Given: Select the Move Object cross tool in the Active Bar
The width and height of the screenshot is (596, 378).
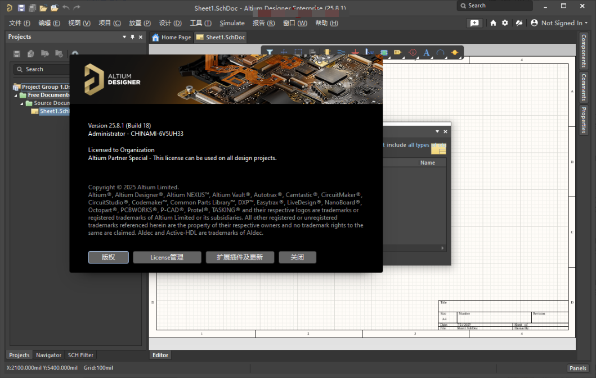Looking at the screenshot, I should coord(284,52).
